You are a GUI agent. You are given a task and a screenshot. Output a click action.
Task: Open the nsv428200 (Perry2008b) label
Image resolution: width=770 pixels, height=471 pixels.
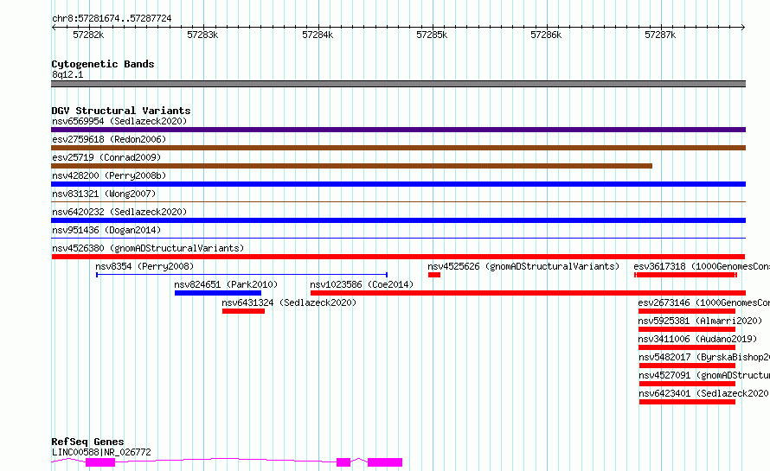(109, 175)
